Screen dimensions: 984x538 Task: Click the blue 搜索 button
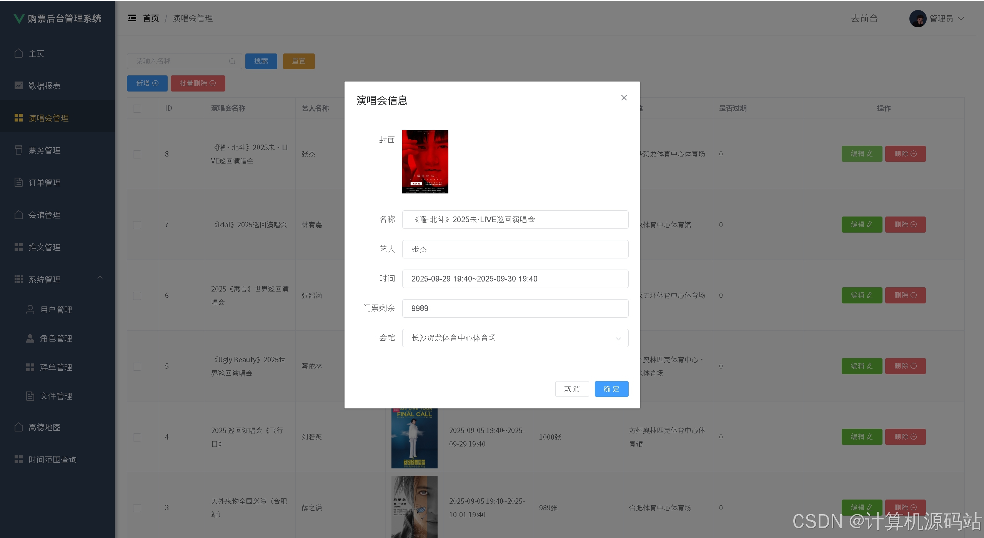(261, 61)
